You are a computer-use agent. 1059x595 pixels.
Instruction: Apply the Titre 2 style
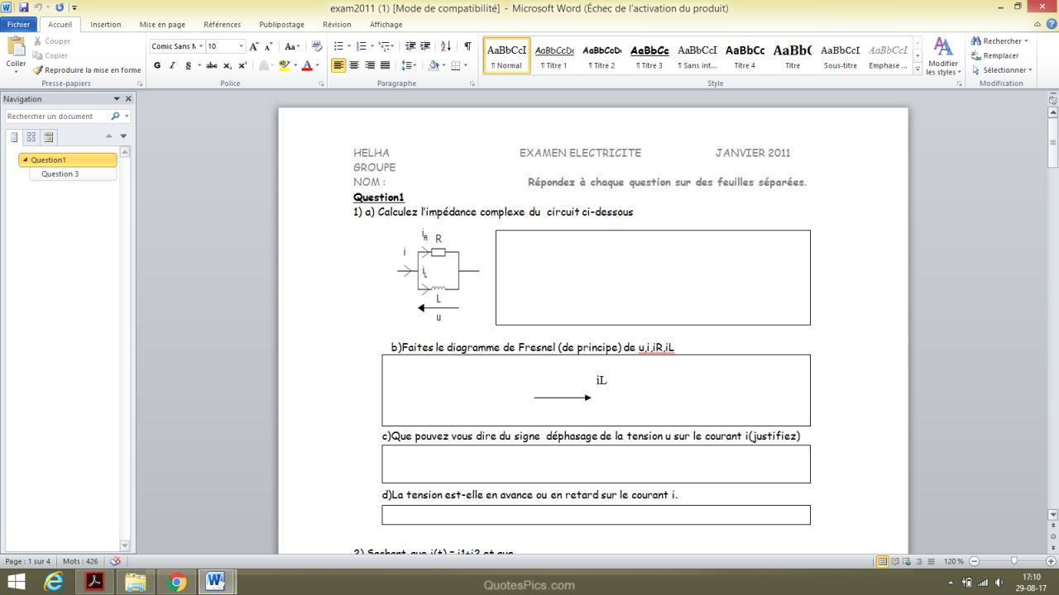point(602,55)
